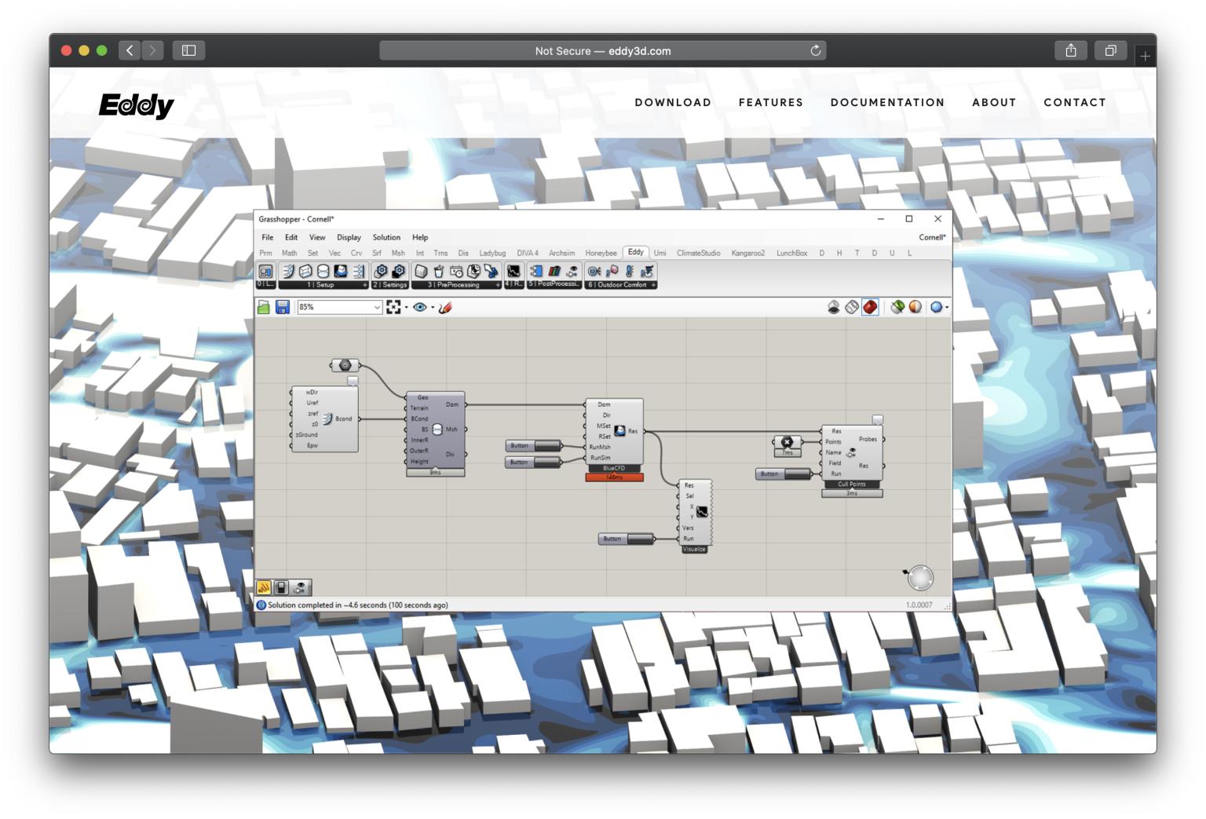
Task: Select the second gear icon in Settings
Action: pos(399,271)
